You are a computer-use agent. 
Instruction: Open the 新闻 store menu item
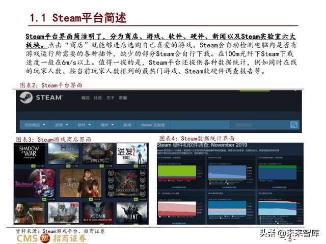[x=127, y=125]
